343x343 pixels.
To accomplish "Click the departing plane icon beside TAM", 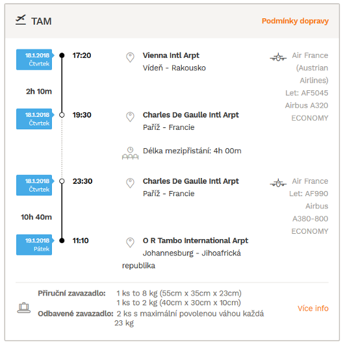I will 21,20.
